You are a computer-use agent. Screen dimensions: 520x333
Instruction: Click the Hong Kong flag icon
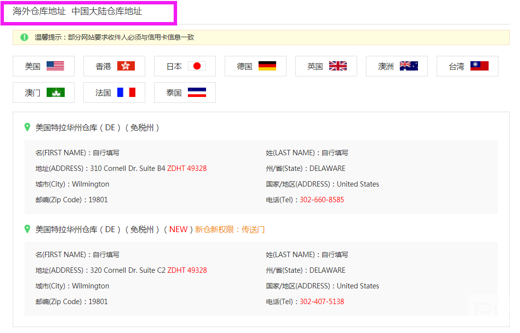pyautogui.click(x=126, y=66)
